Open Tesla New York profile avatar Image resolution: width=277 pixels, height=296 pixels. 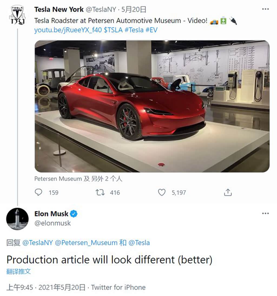point(17,15)
